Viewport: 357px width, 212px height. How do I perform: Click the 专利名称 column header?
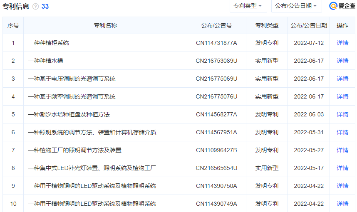[x=105, y=25]
